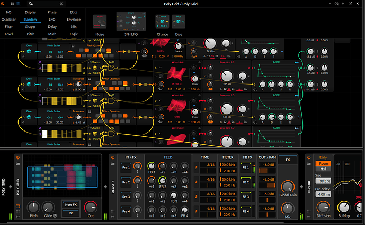The height and width of the screenshot is (225, 365).
Task: Open the Note FX chain slot
Action: pos(71,205)
